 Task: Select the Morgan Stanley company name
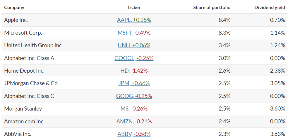click(23, 109)
